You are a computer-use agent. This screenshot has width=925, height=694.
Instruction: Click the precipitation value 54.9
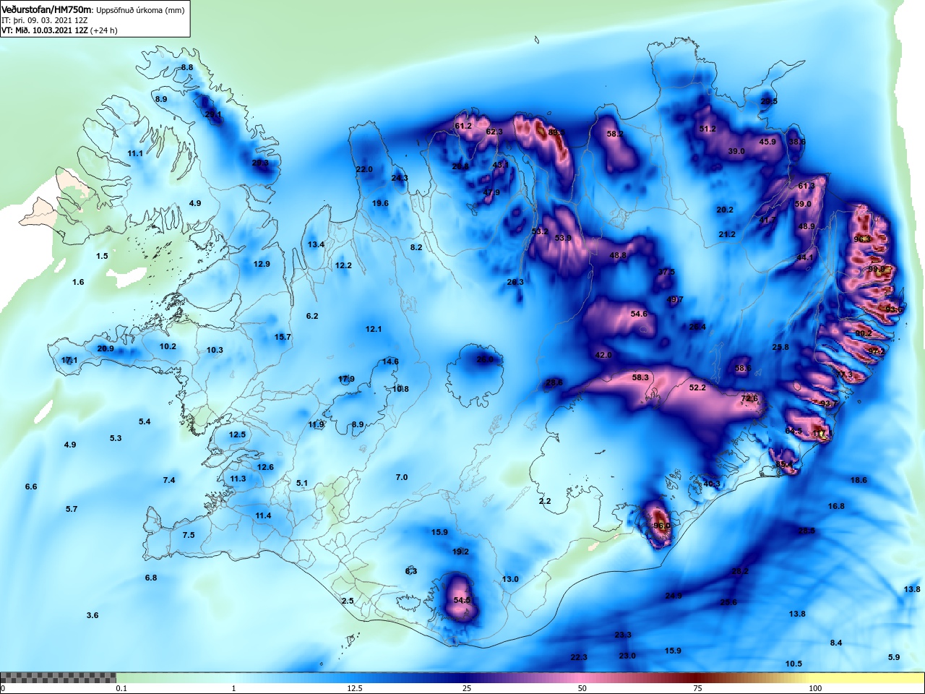(x=462, y=600)
